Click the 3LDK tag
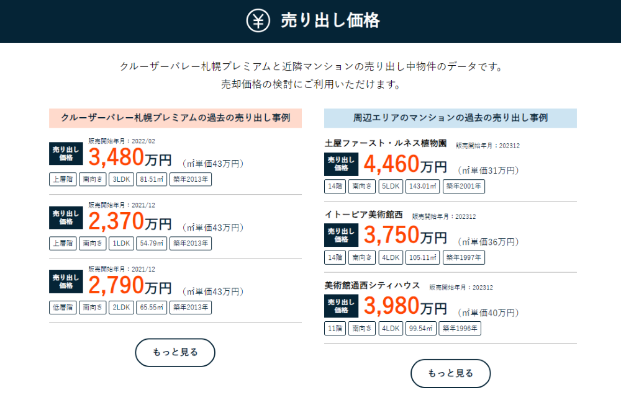This screenshot has height=395, width=621. pyautogui.click(x=121, y=179)
